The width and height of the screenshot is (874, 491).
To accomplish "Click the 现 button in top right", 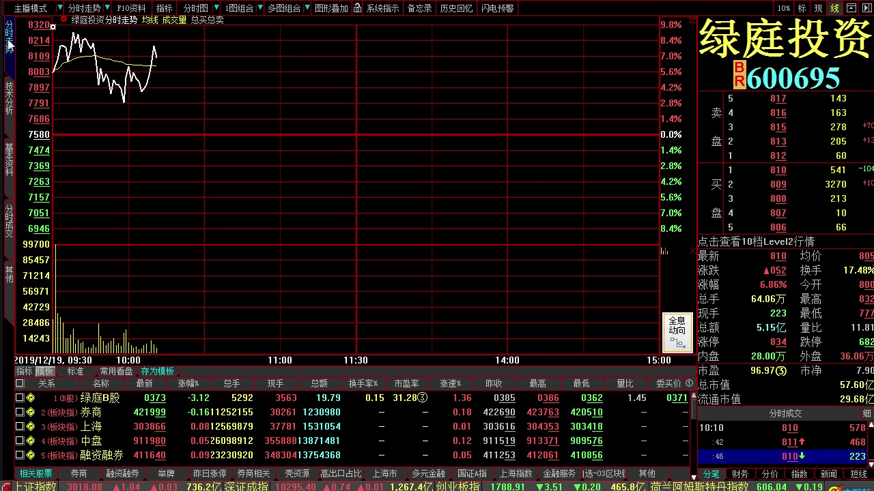I will tap(819, 8).
